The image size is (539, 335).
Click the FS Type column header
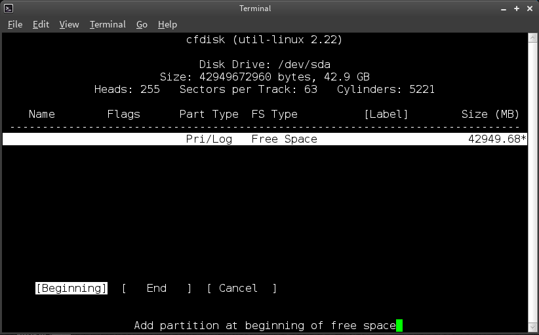274,115
